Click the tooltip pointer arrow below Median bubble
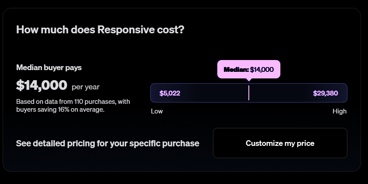Viewport: 368px width, 184px height. point(249,79)
